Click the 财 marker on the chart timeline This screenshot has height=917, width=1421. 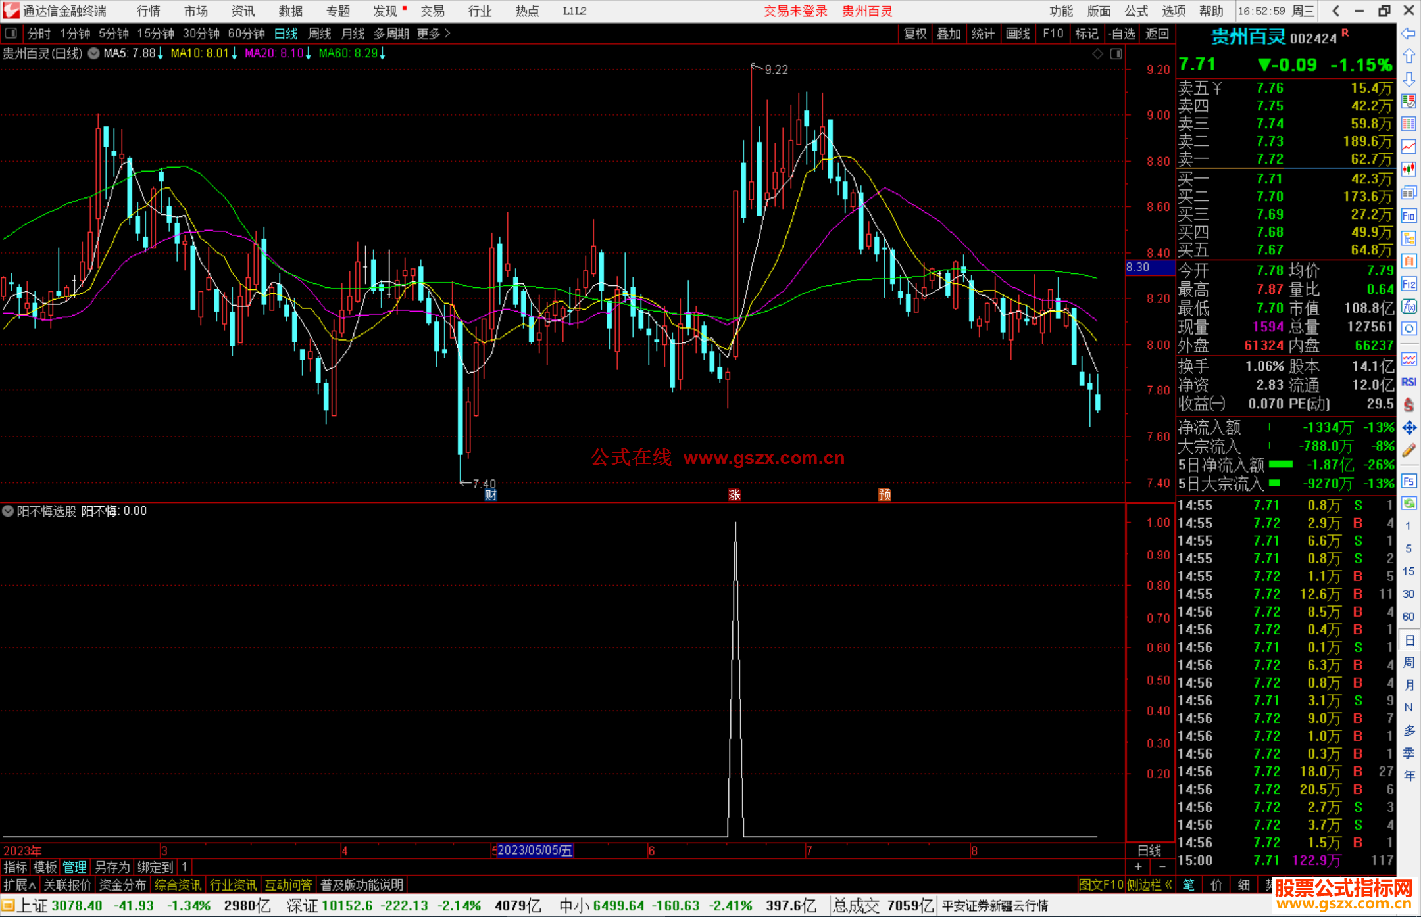pos(490,494)
